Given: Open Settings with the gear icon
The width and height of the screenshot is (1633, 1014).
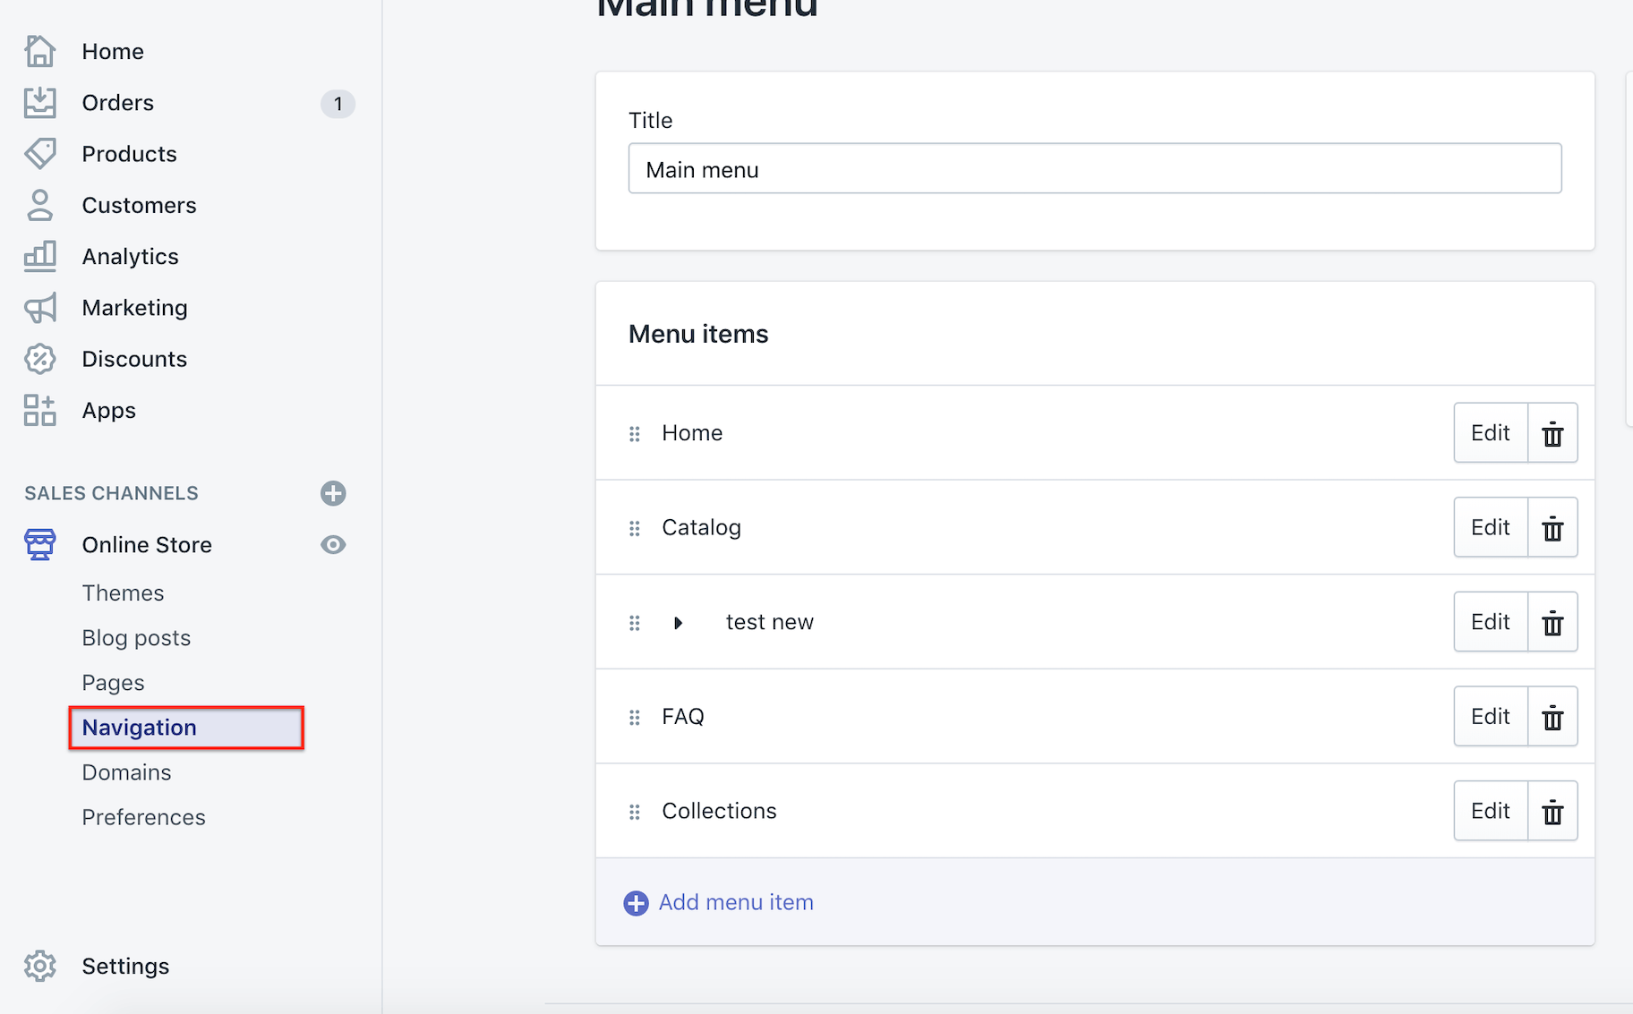Looking at the screenshot, I should pos(40,966).
